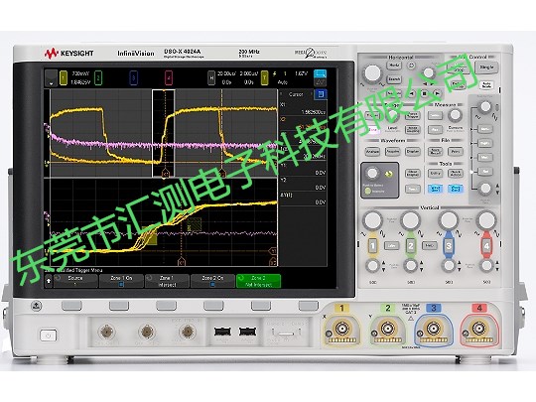Select the X2 cursor marker on upper waveform
Image resolution: width=536 pixels, height=402 pixels.
click(222, 174)
